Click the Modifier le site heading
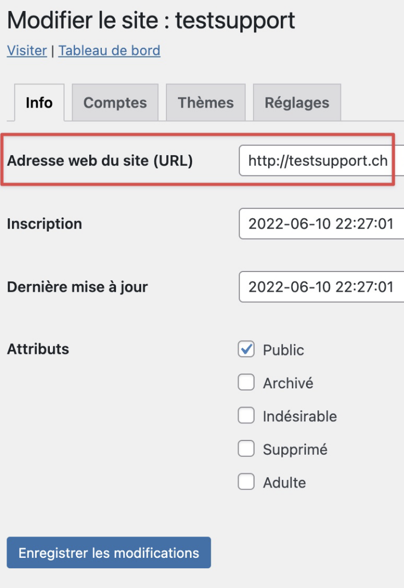This screenshot has height=588, width=404. tap(151, 21)
